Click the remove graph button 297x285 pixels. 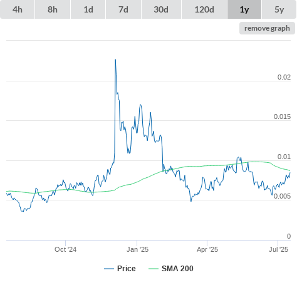pos(267,28)
